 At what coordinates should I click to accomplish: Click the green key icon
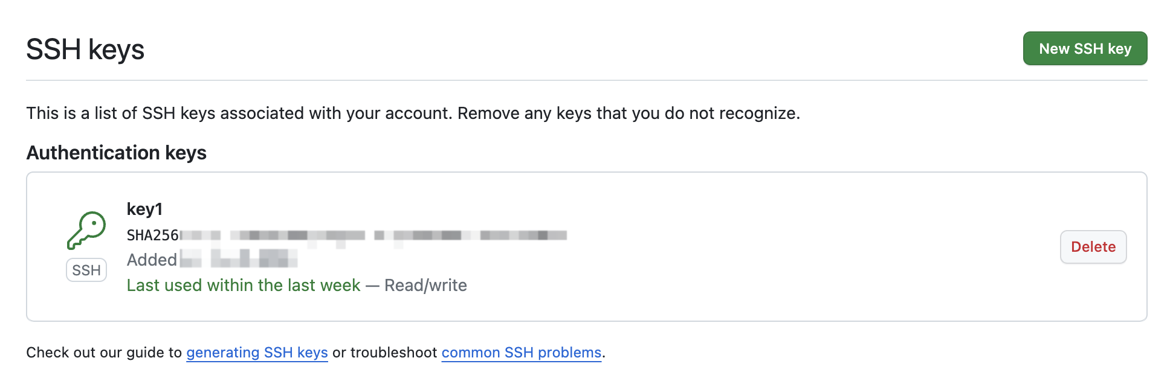click(86, 230)
